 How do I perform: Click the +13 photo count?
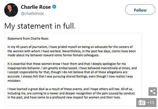click(150, 103)
